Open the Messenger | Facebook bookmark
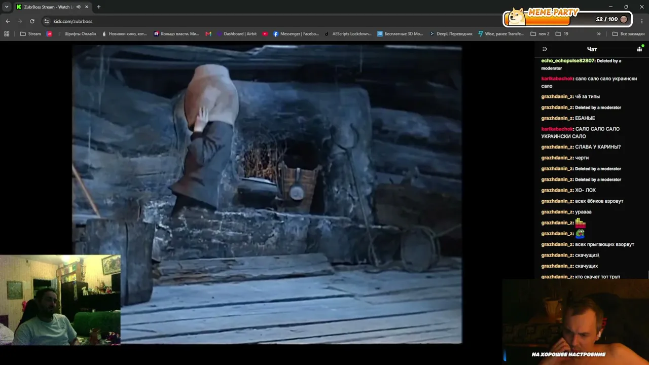Viewport: 649px width, 365px height. (296, 34)
